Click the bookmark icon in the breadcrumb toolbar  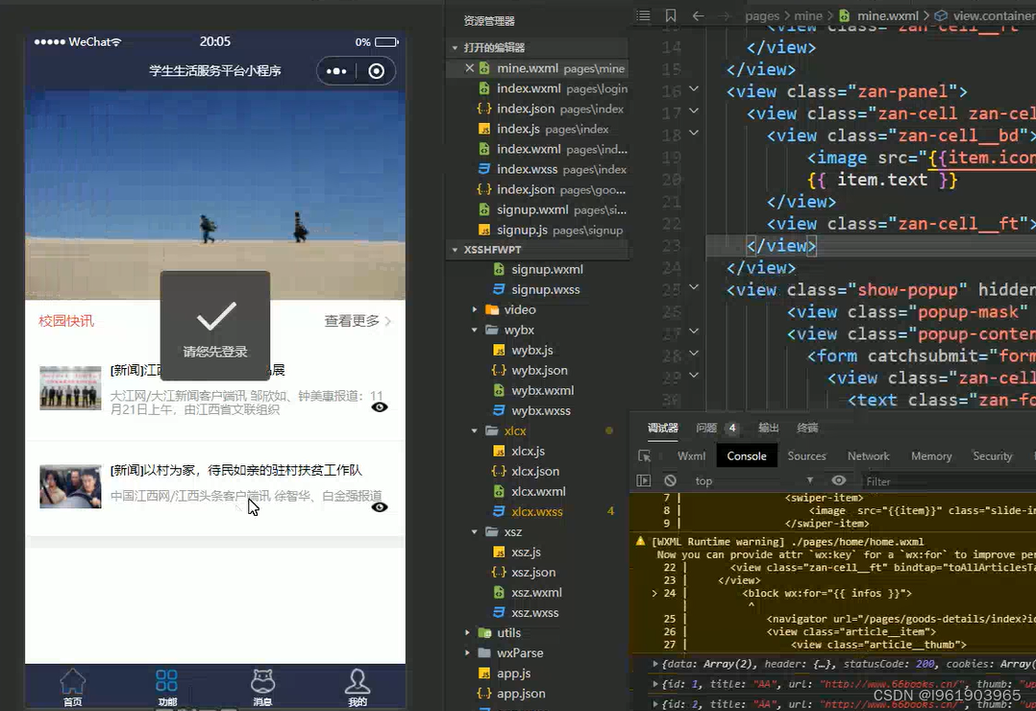670,14
